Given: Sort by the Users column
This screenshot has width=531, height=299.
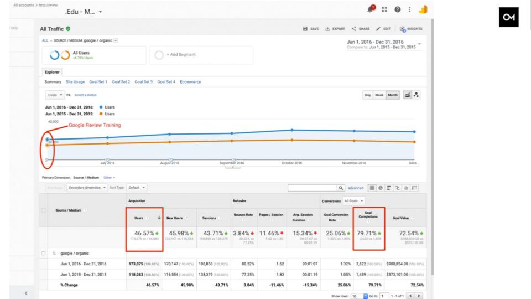Looking at the screenshot, I should pos(139,218).
